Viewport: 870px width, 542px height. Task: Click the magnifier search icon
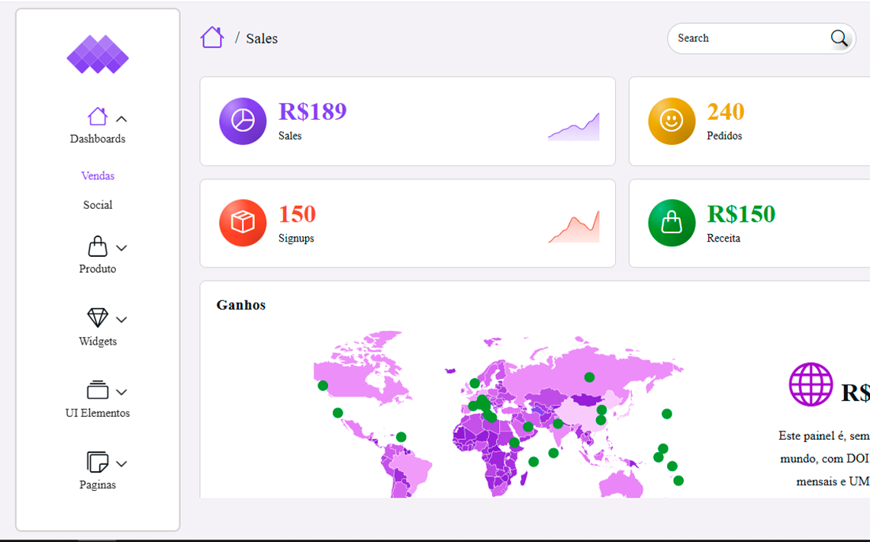839,38
